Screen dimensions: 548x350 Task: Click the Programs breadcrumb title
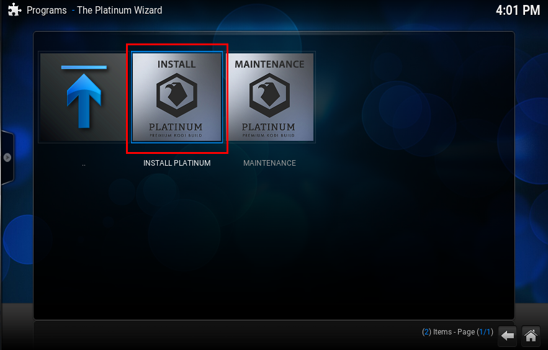click(x=47, y=11)
